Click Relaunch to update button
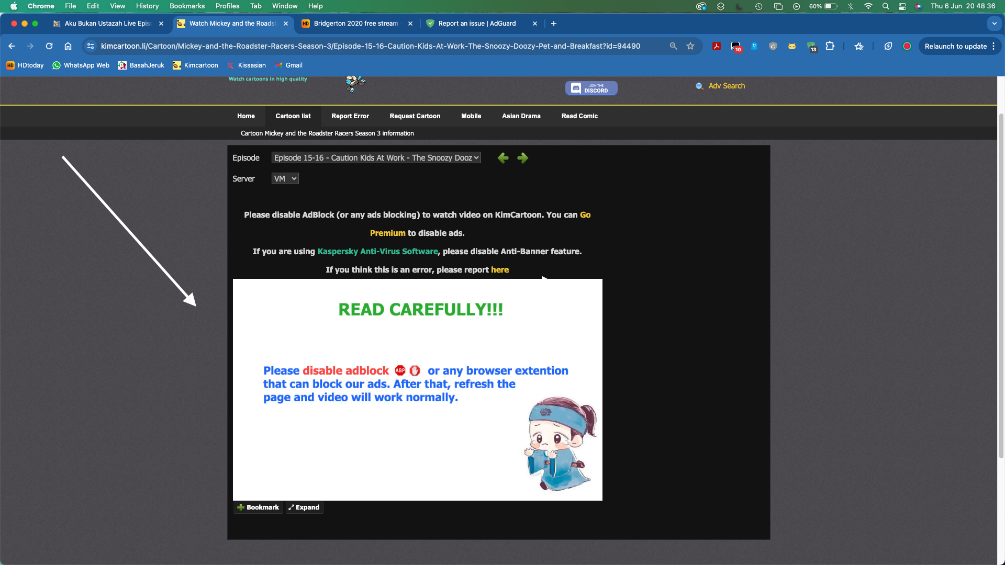 (x=955, y=46)
